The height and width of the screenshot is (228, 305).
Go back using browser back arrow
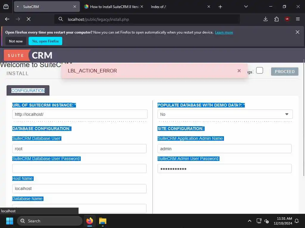(x=7, y=19)
